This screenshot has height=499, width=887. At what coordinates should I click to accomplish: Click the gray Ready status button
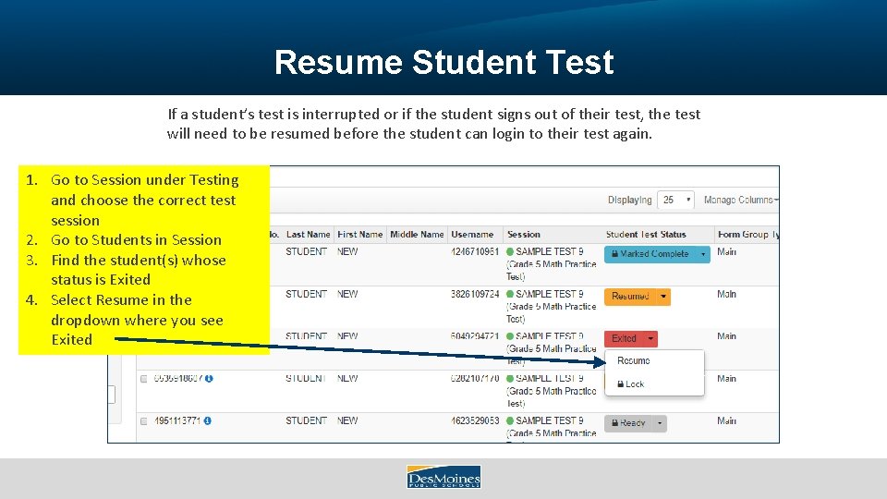628,423
